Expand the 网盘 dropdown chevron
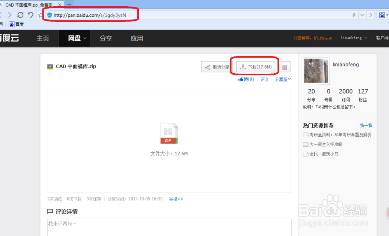The width and height of the screenshot is (389, 236). pos(85,38)
